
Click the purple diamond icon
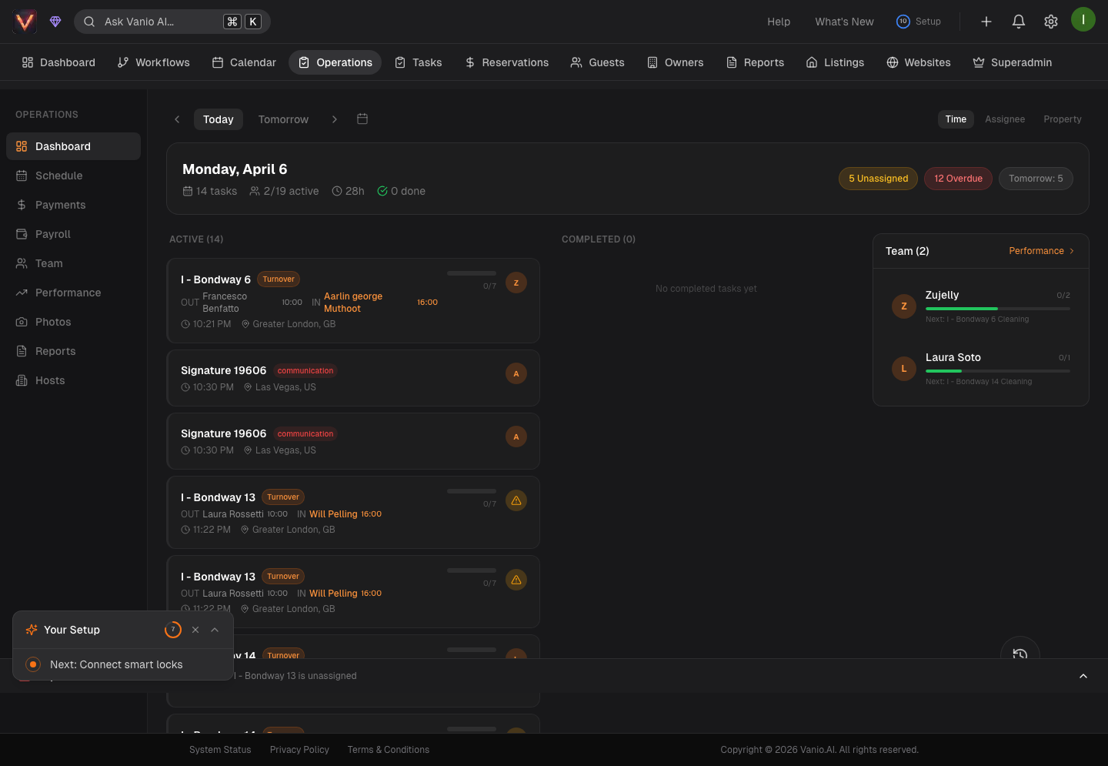[55, 22]
